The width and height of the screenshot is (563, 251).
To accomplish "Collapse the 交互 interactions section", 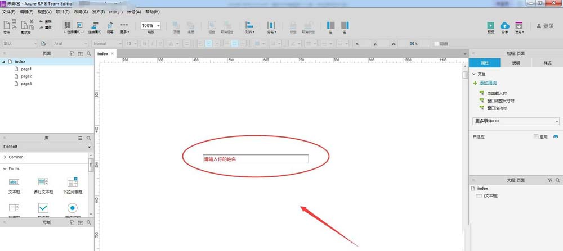I will coord(474,74).
